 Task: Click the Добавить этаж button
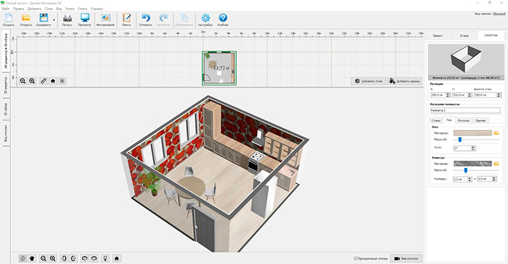(368, 81)
